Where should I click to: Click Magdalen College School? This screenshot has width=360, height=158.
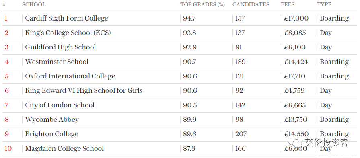click(x=64, y=149)
